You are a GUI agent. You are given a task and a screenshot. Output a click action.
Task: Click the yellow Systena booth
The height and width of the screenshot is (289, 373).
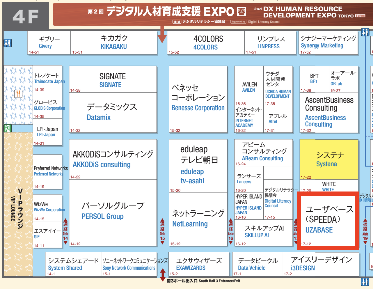click(x=329, y=159)
